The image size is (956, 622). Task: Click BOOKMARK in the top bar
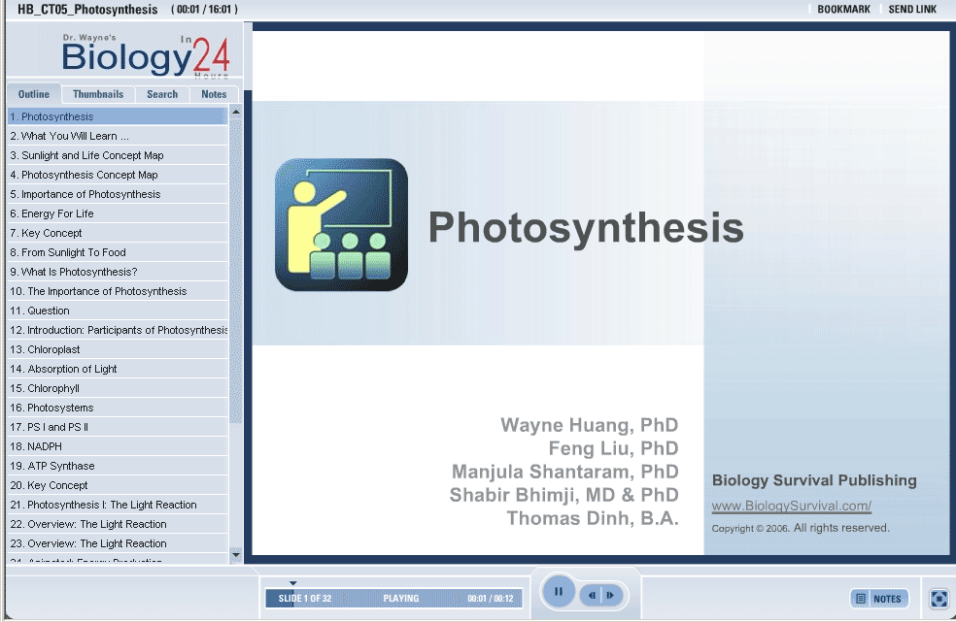click(843, 10)
